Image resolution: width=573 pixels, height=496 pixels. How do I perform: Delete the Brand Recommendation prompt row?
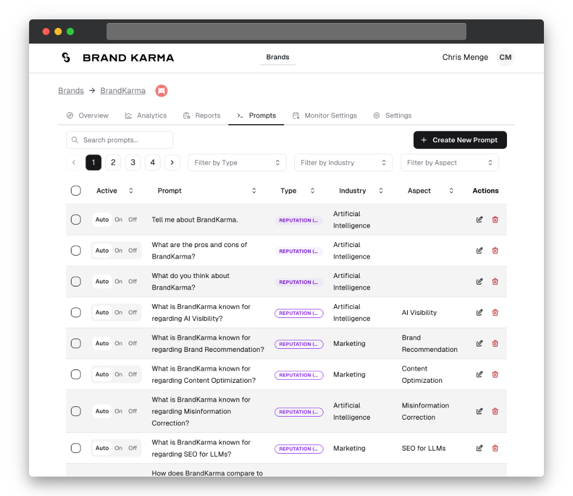tap(495, 343)
